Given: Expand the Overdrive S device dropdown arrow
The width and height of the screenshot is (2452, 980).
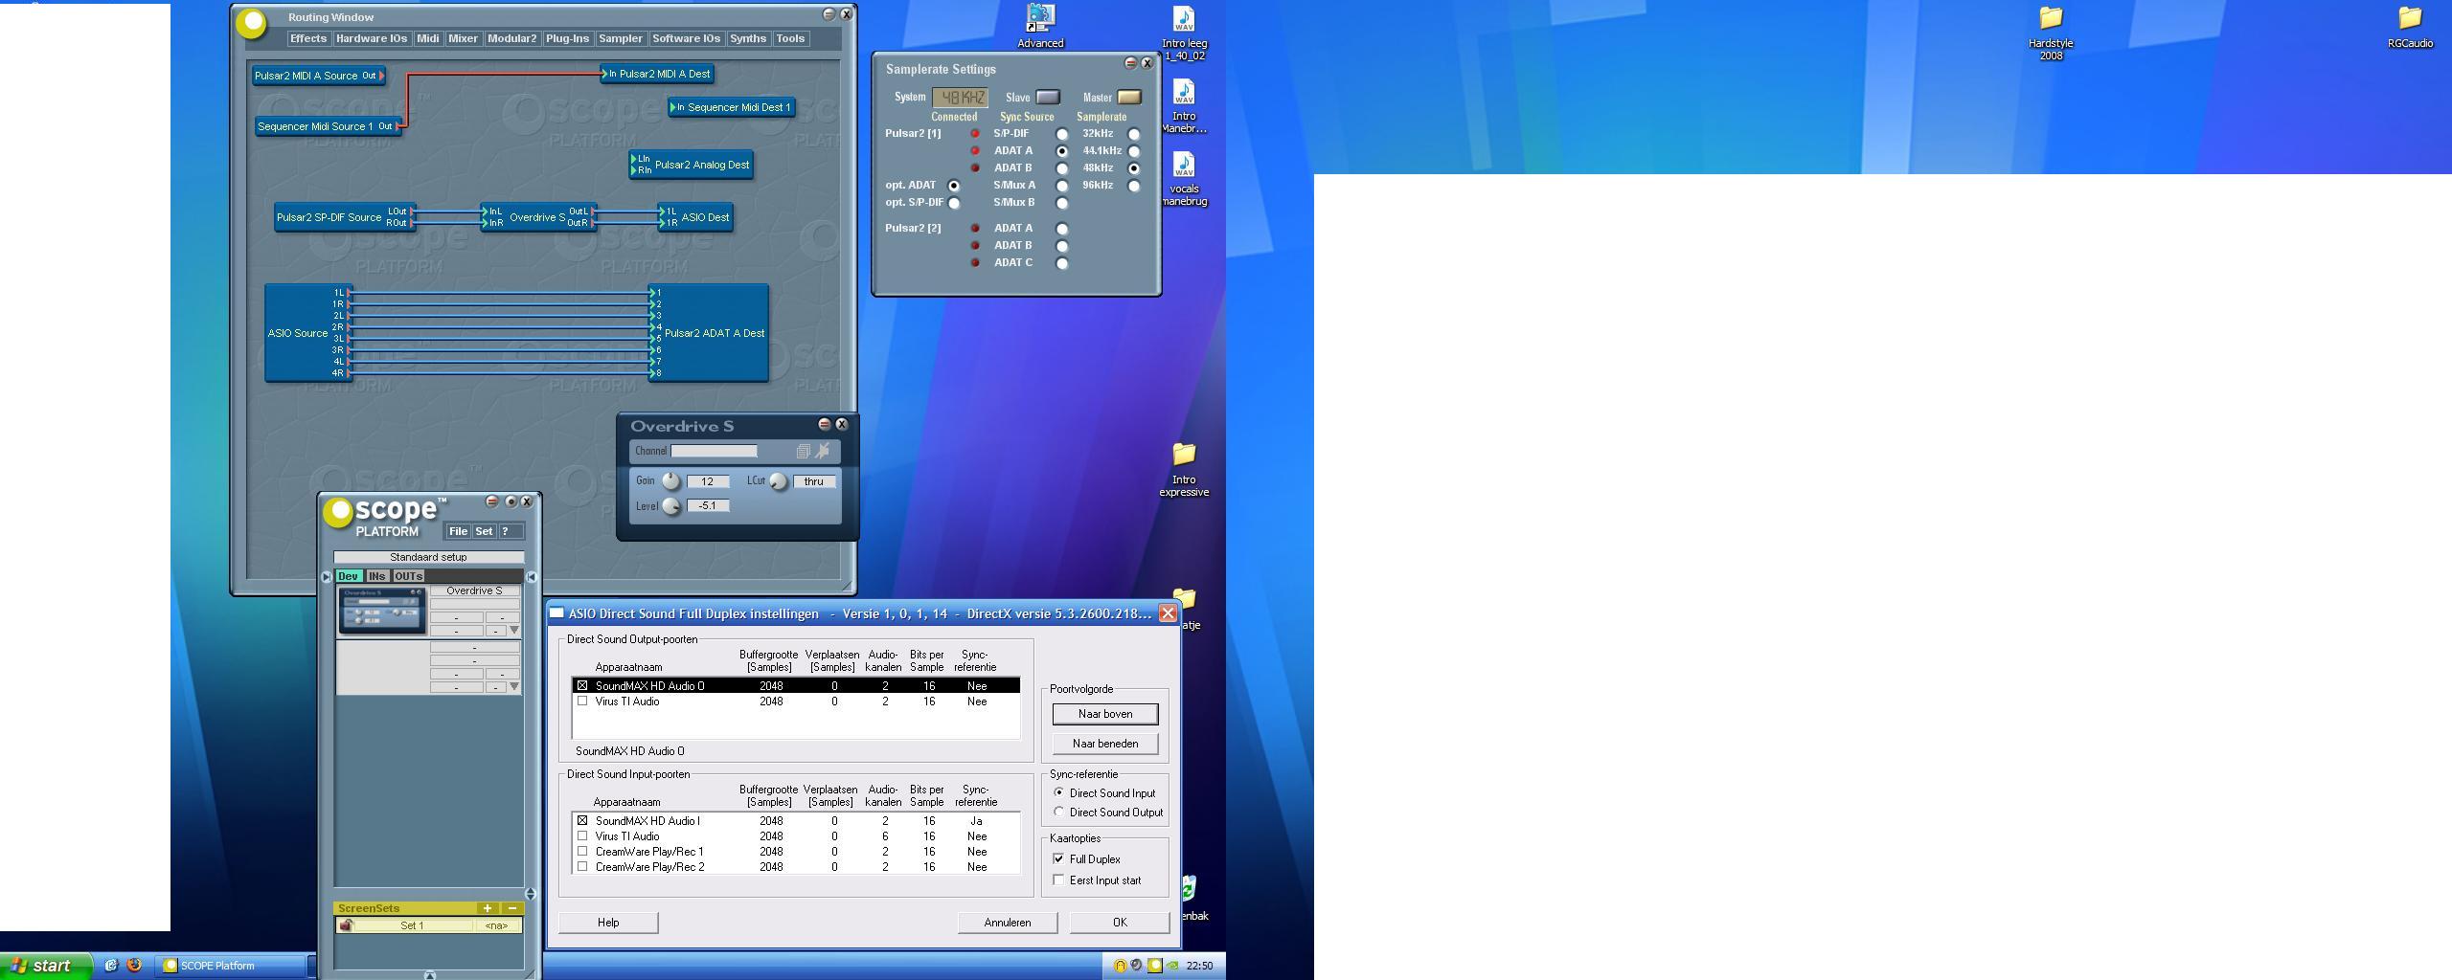Looking at the screenshot, I should (514, 630).
